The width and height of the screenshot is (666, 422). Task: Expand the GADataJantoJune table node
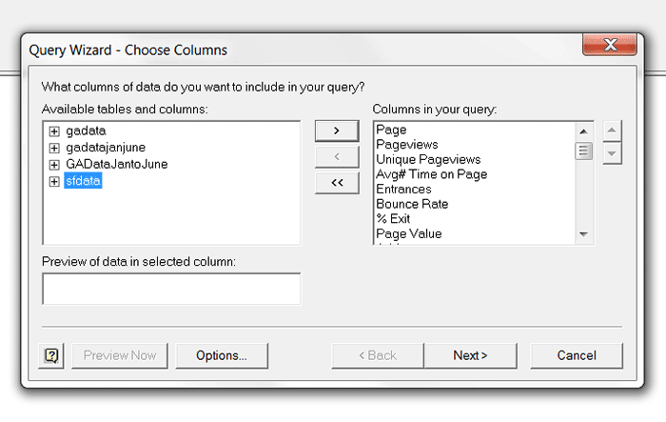(x=54, y=165)
